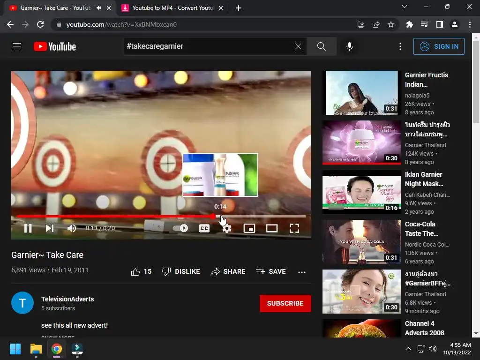Image resolution: width=480 pixels, height=360 pixels.
Task: Enter full screen mode
Action: click(294, 228)
